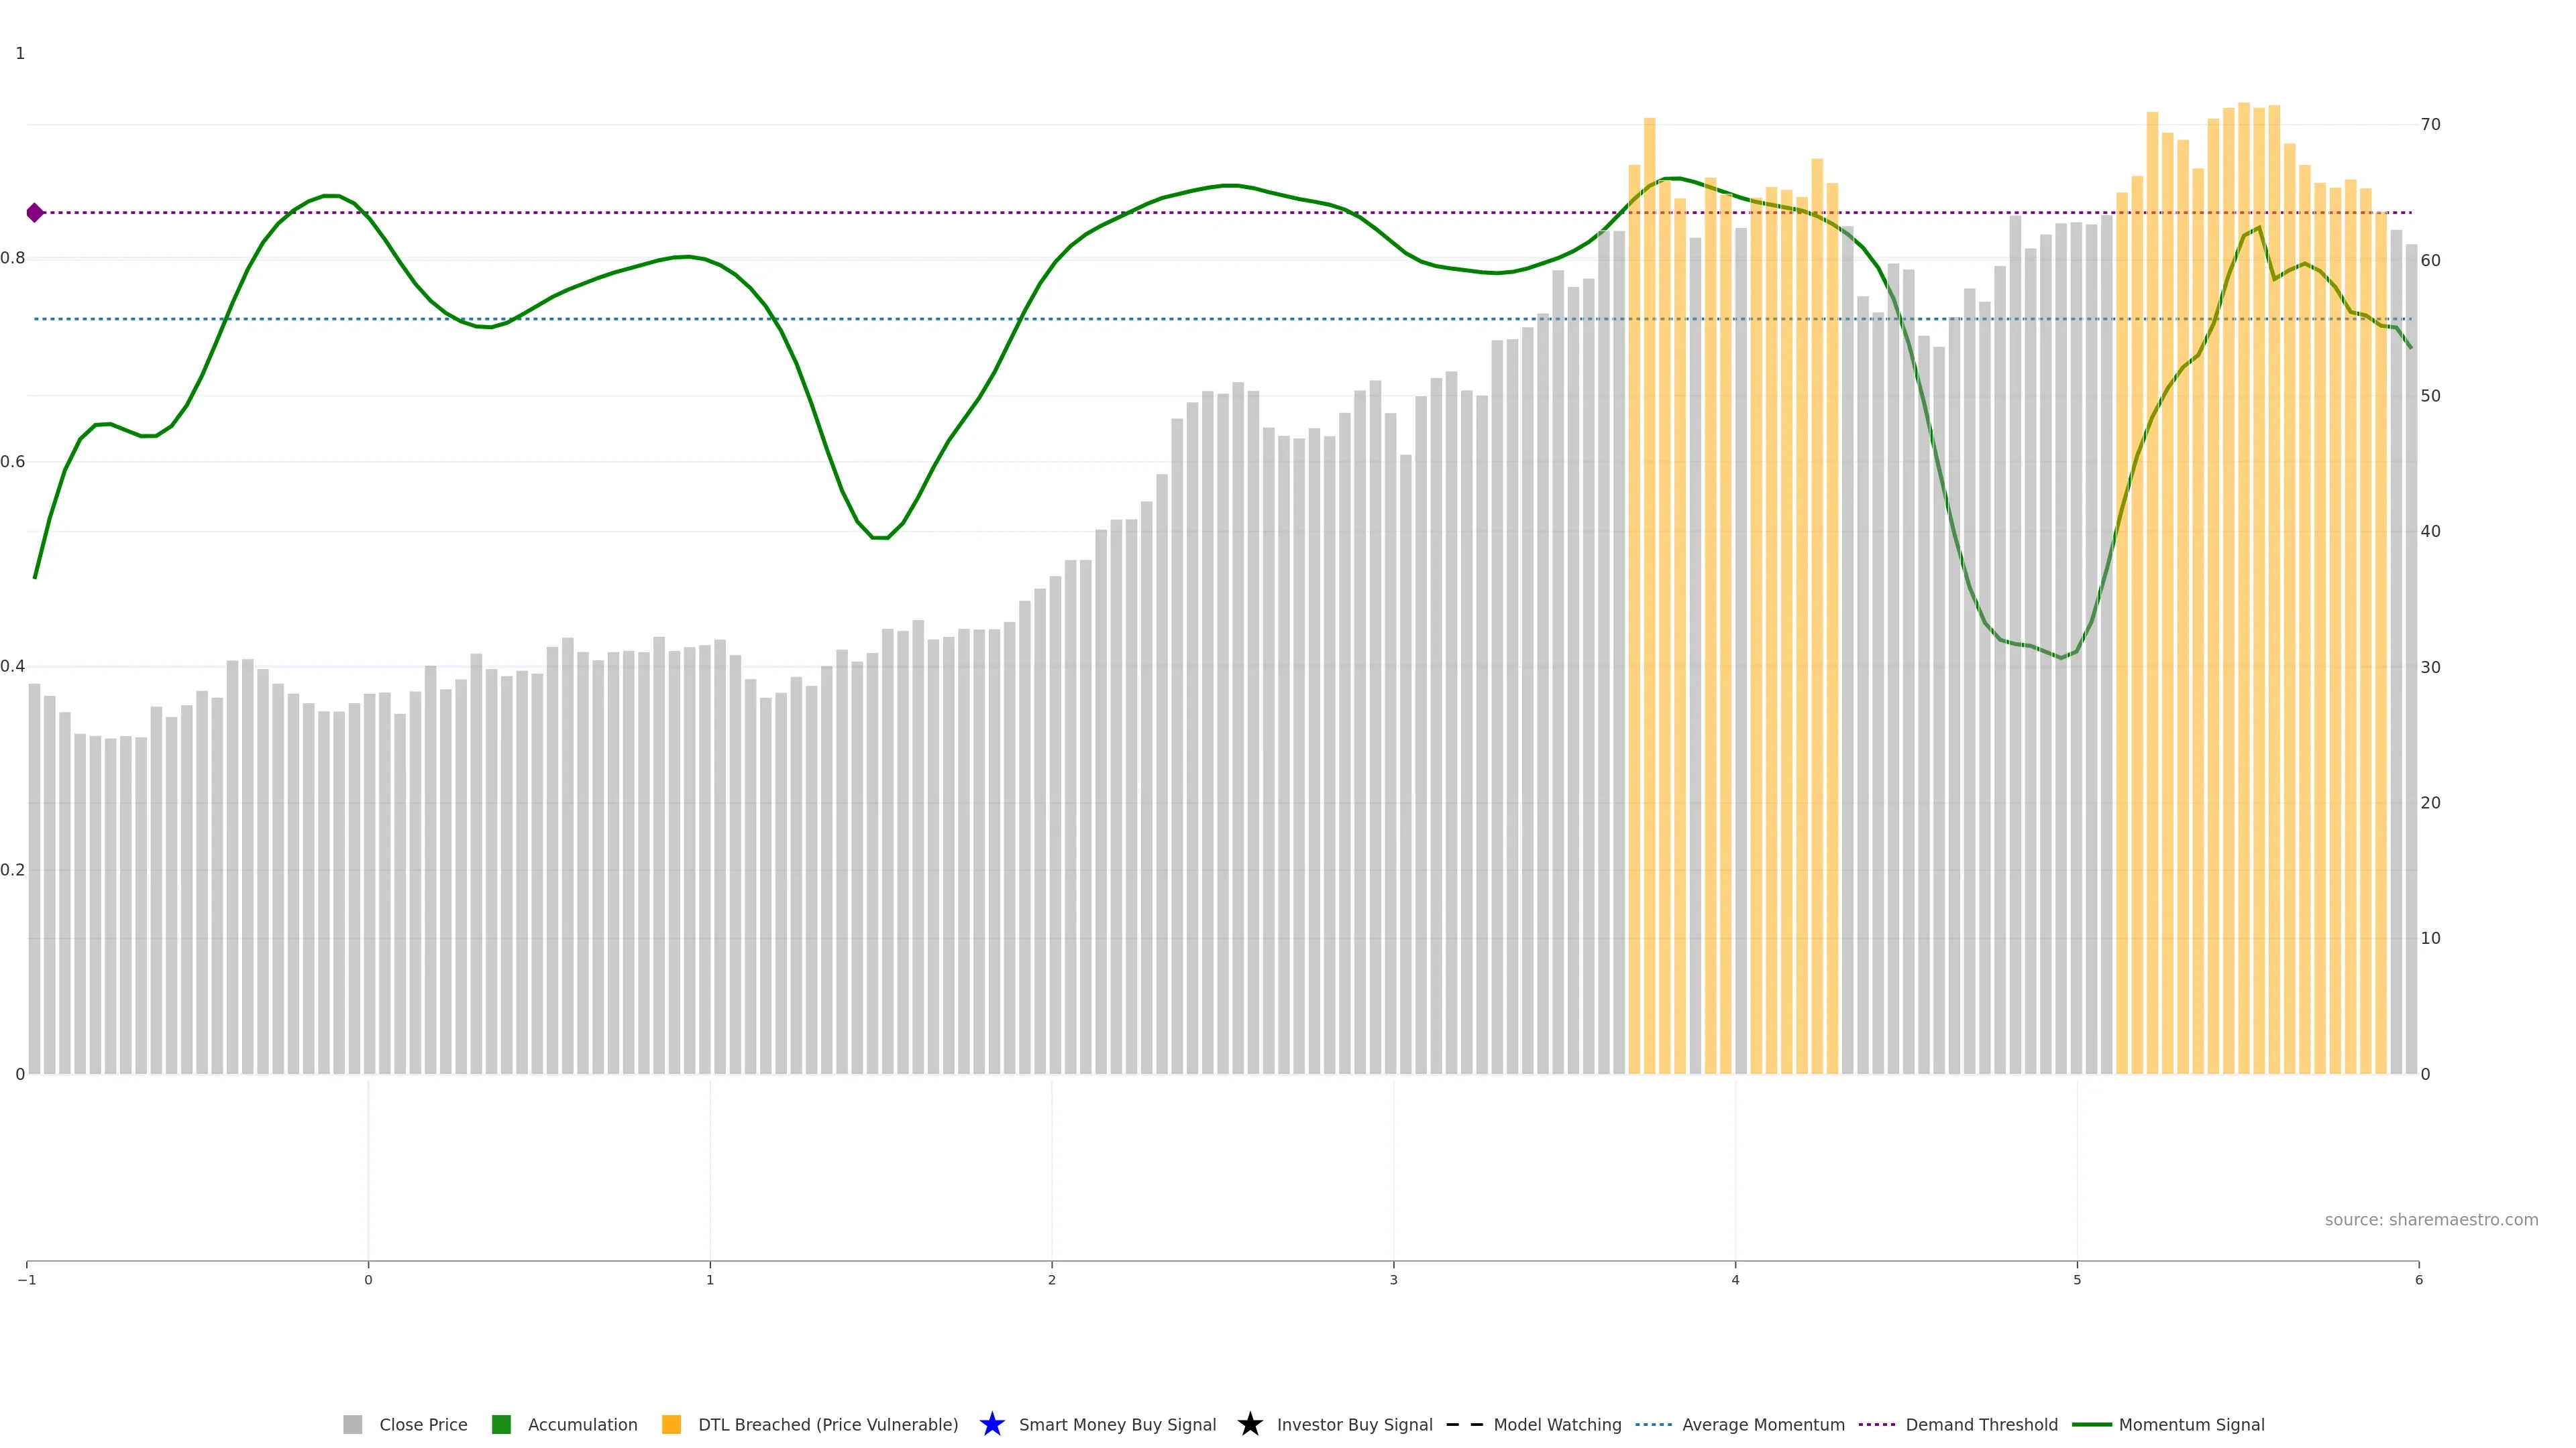2576x1448 pixels.
Task: Click the right axis label 70
Action: click(2430, 125)
